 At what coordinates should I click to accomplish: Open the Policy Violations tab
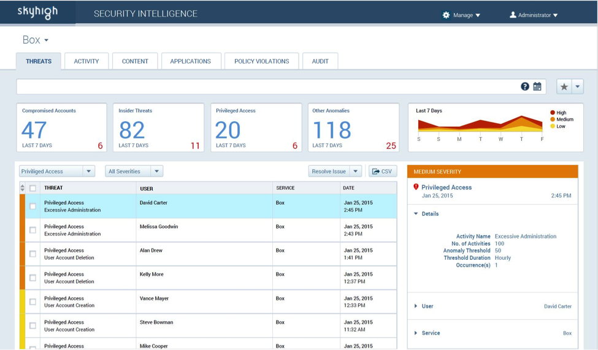tap(262, 61)
